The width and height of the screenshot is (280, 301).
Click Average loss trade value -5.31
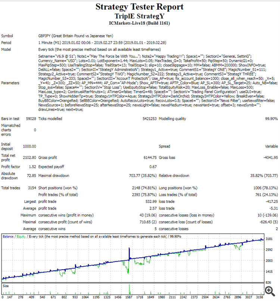[274, 208]
